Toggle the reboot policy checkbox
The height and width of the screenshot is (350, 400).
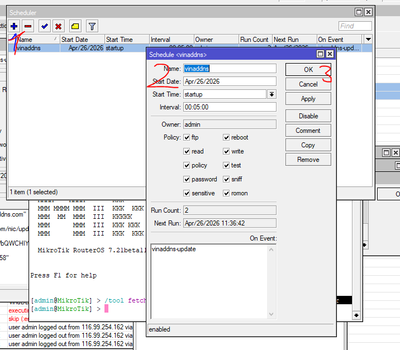(226, 137)
